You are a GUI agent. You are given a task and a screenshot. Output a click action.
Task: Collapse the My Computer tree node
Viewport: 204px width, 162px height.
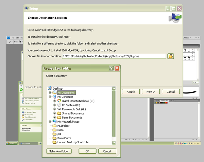point(50,97)
